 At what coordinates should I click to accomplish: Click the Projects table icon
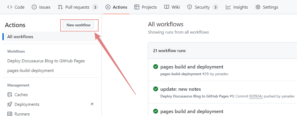137,7
